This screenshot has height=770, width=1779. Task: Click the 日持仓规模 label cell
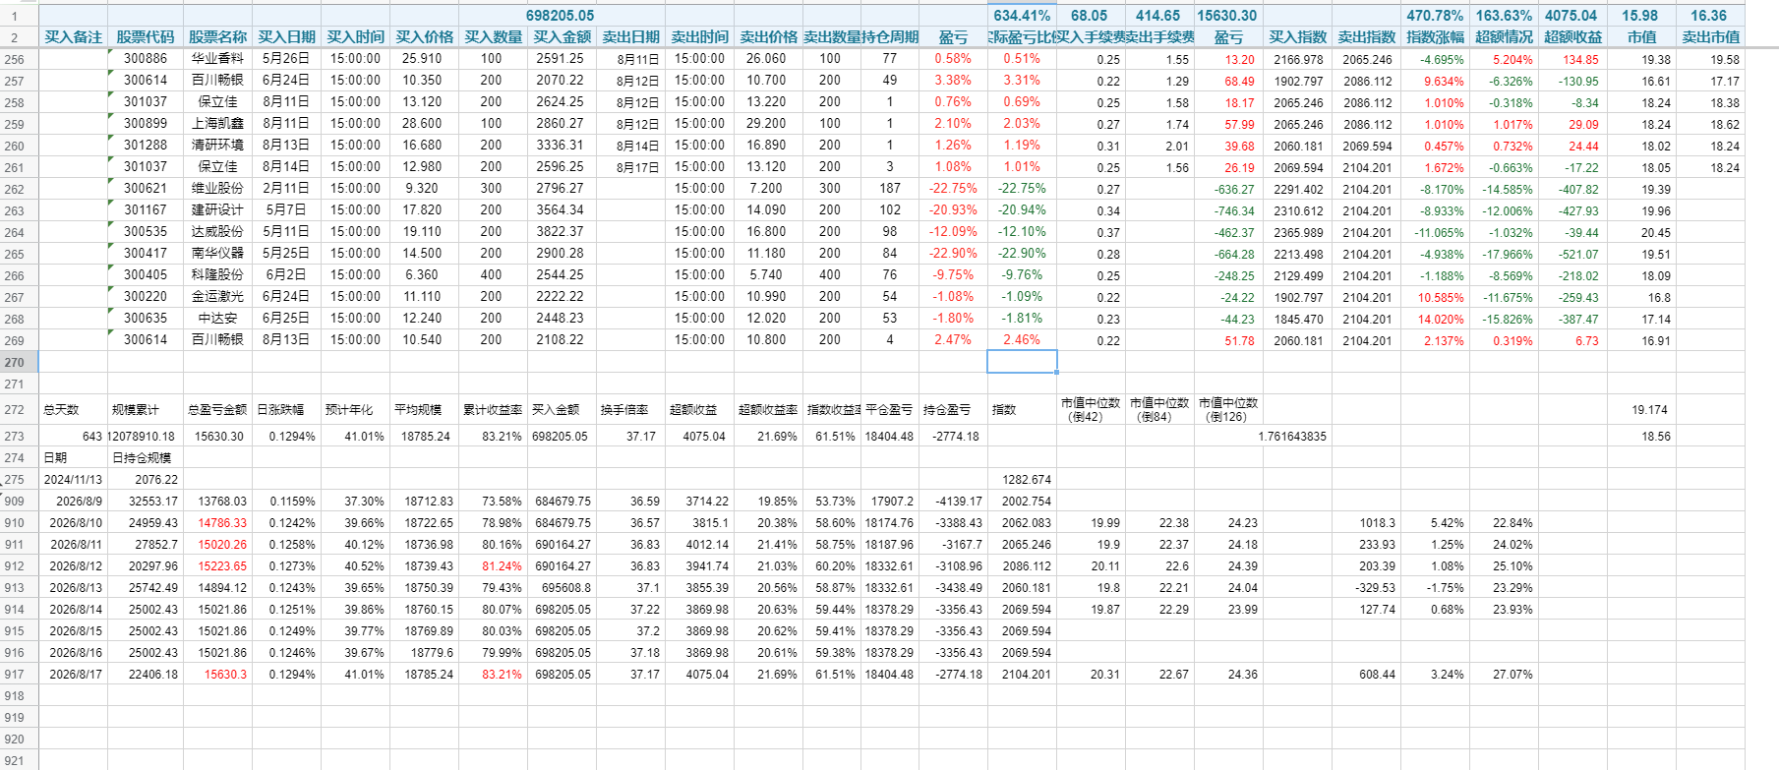146,458
